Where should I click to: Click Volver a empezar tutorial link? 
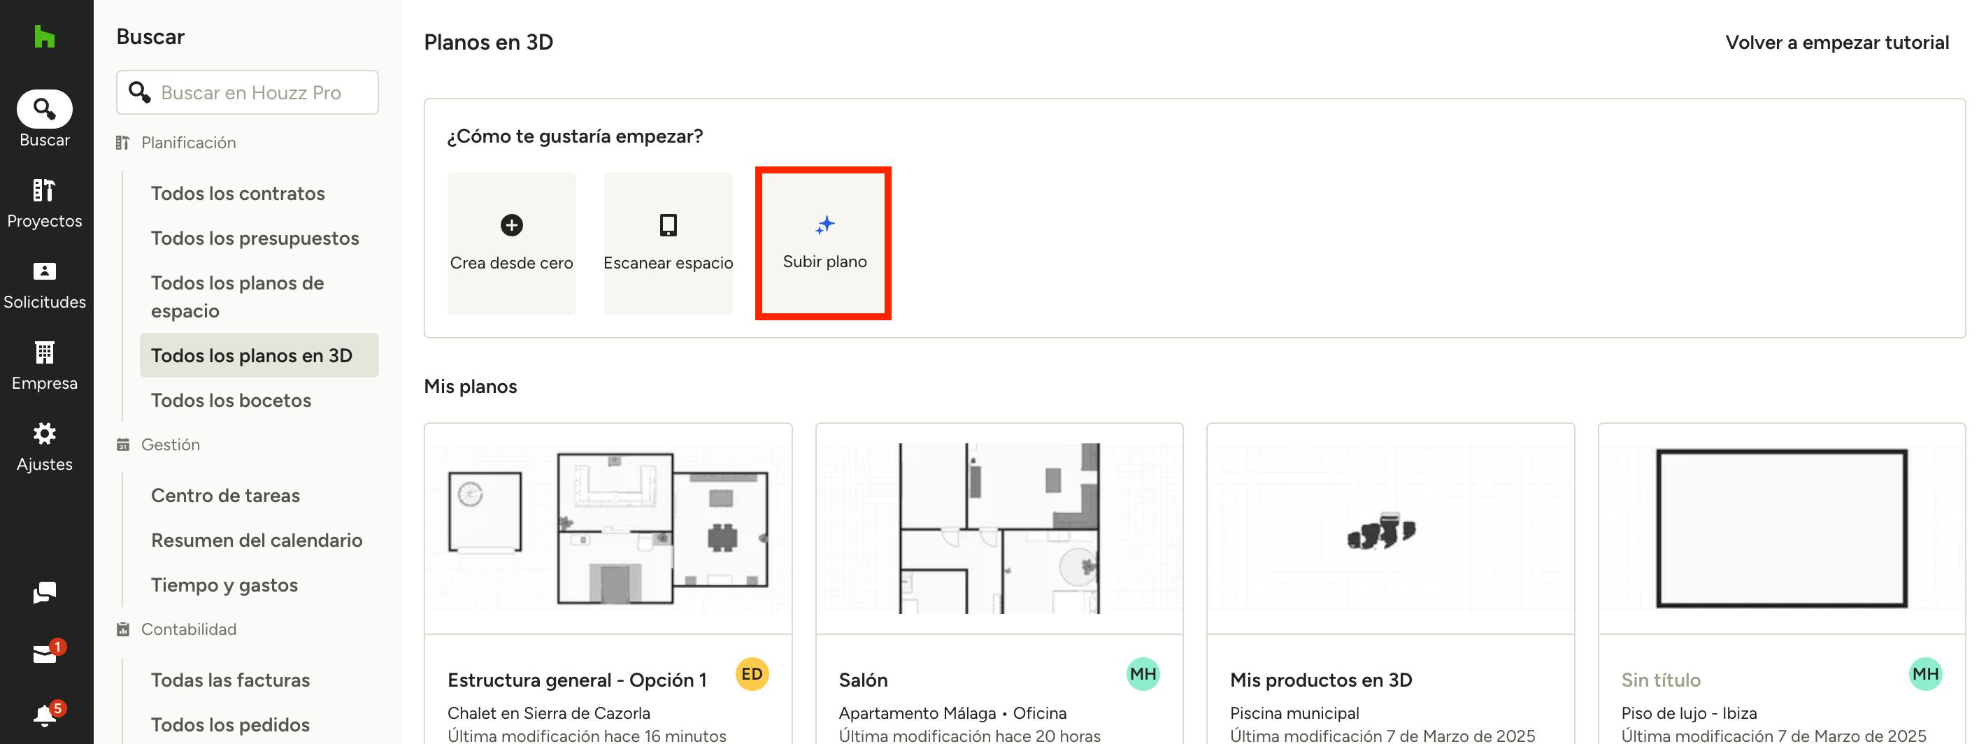pos(1836,42)
